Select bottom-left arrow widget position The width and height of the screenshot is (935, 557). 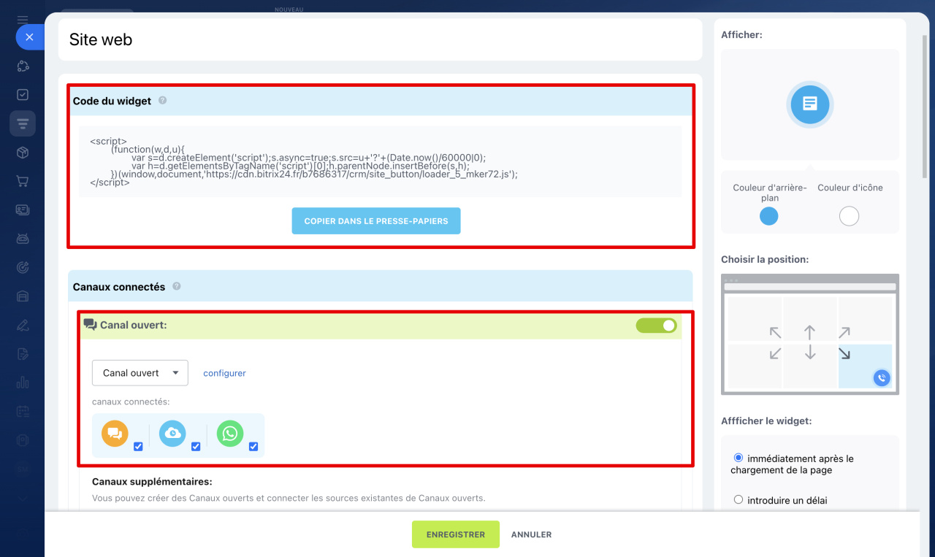pos(775,353)
